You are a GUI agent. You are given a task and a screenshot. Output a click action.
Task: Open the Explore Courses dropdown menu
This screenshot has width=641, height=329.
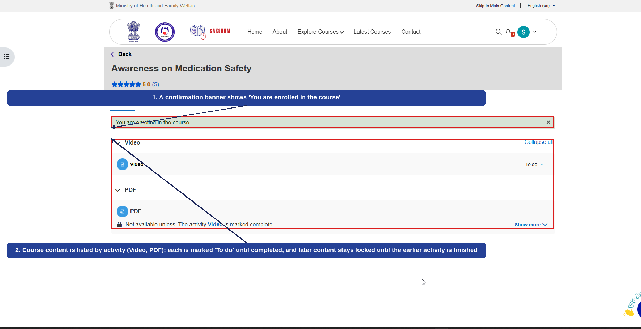320,32
